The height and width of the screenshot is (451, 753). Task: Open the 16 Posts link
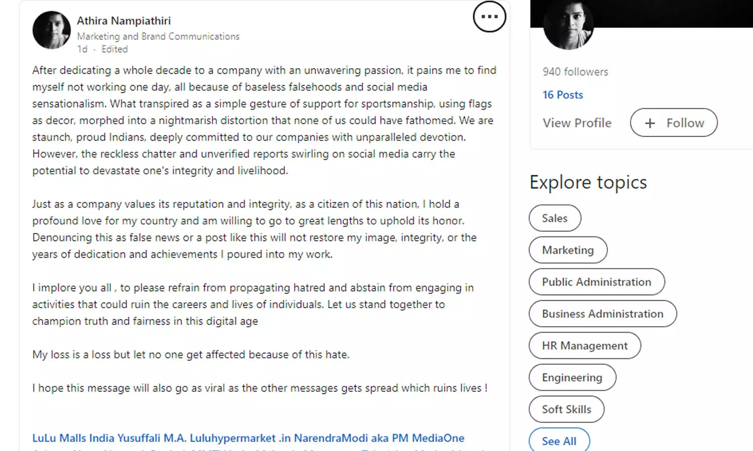click(562, 95)
